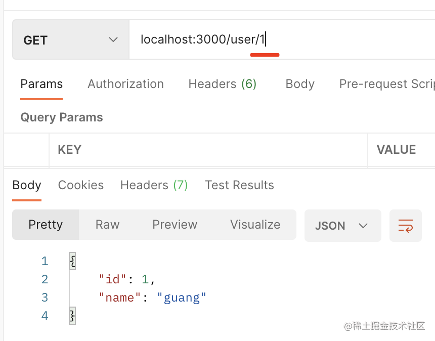
Task: Open the request Body tab
Action: 299,84
